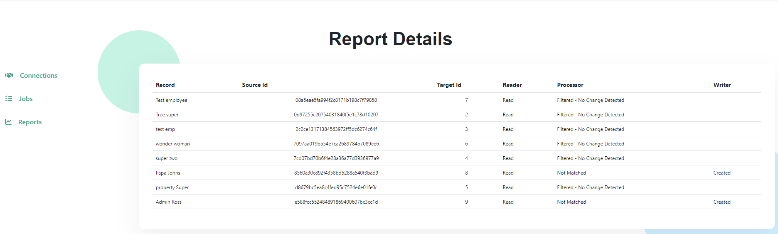Click the Target Id column header
This screenshot has height=234, width=778.
click(x=449, y=85)
